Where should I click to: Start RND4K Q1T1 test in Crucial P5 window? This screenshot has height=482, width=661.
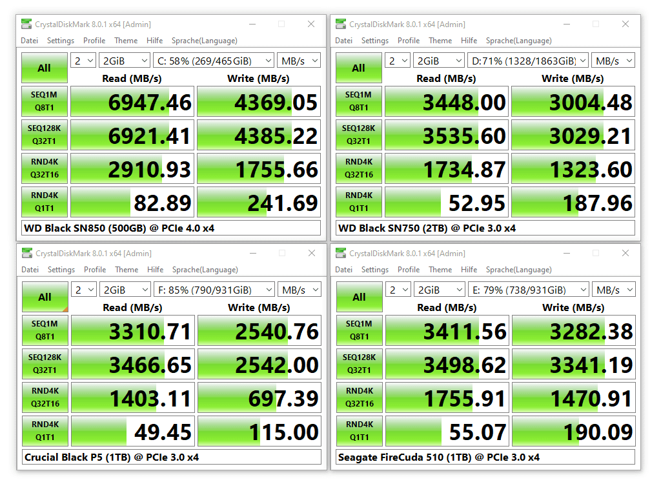pyautogui.click(x=45, y=431)
